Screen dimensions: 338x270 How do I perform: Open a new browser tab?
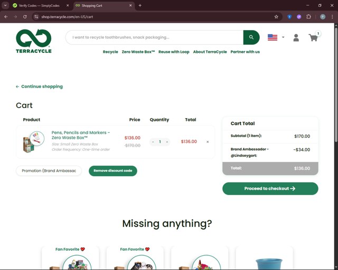click(140, 6)
